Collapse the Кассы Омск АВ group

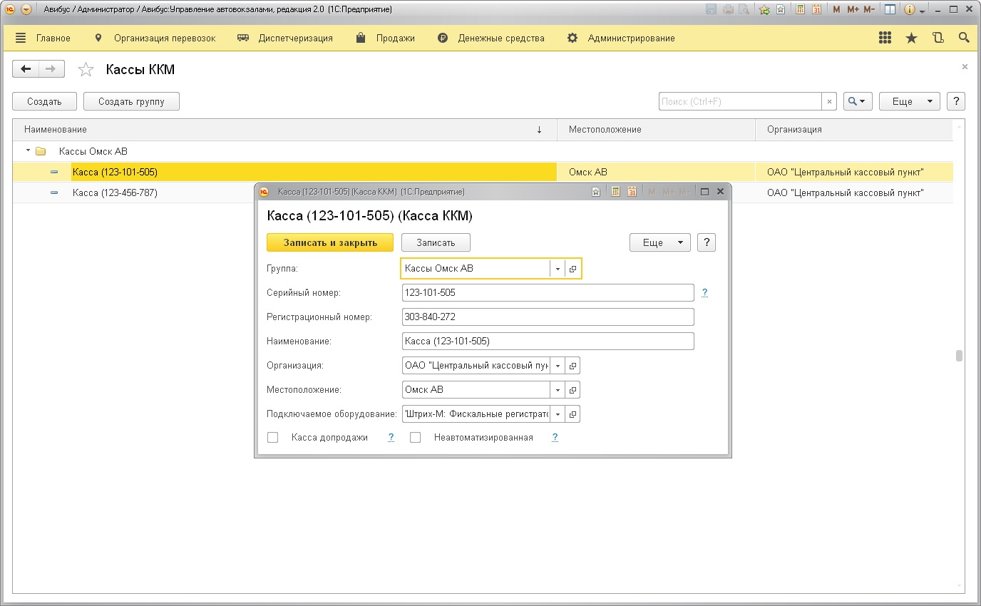click(28, 151)
